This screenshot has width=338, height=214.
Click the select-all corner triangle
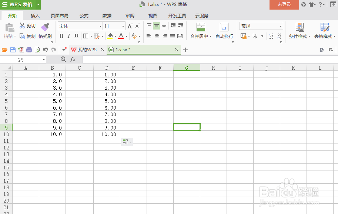pyautogui.click(x=9, y=68)
